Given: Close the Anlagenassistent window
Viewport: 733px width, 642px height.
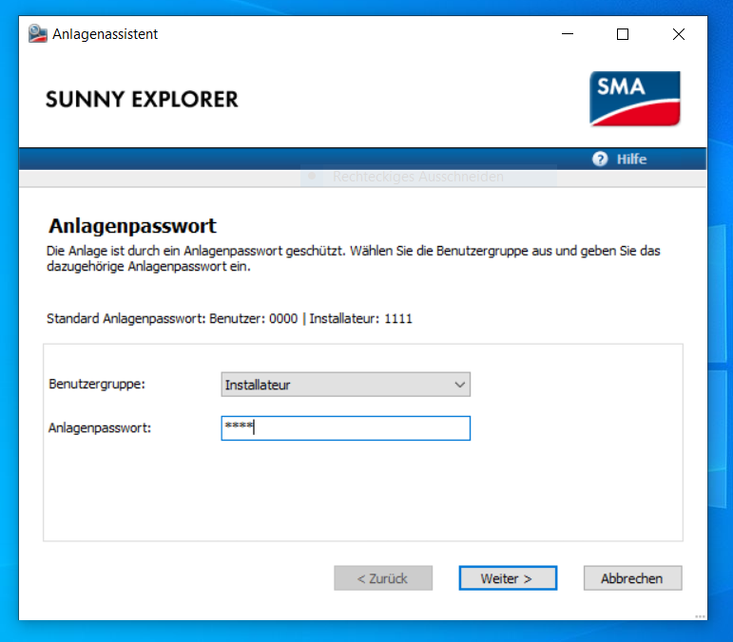Looking at the screenshot, I should pyautogui.click(x=678, y=34).
